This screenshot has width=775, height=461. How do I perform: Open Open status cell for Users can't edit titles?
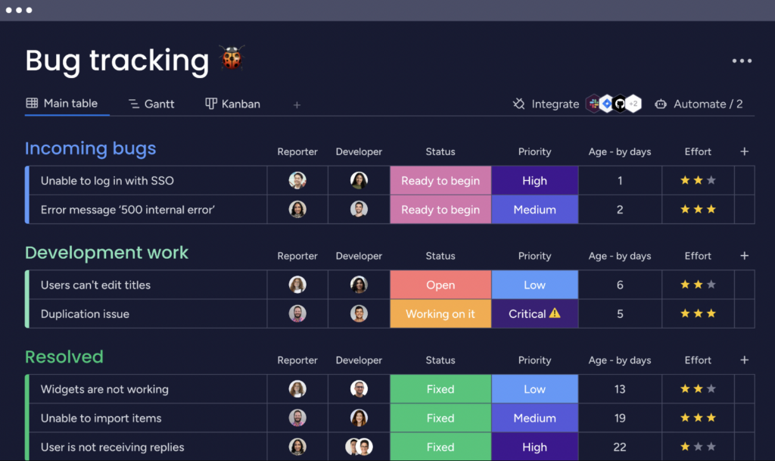[440, 285]
